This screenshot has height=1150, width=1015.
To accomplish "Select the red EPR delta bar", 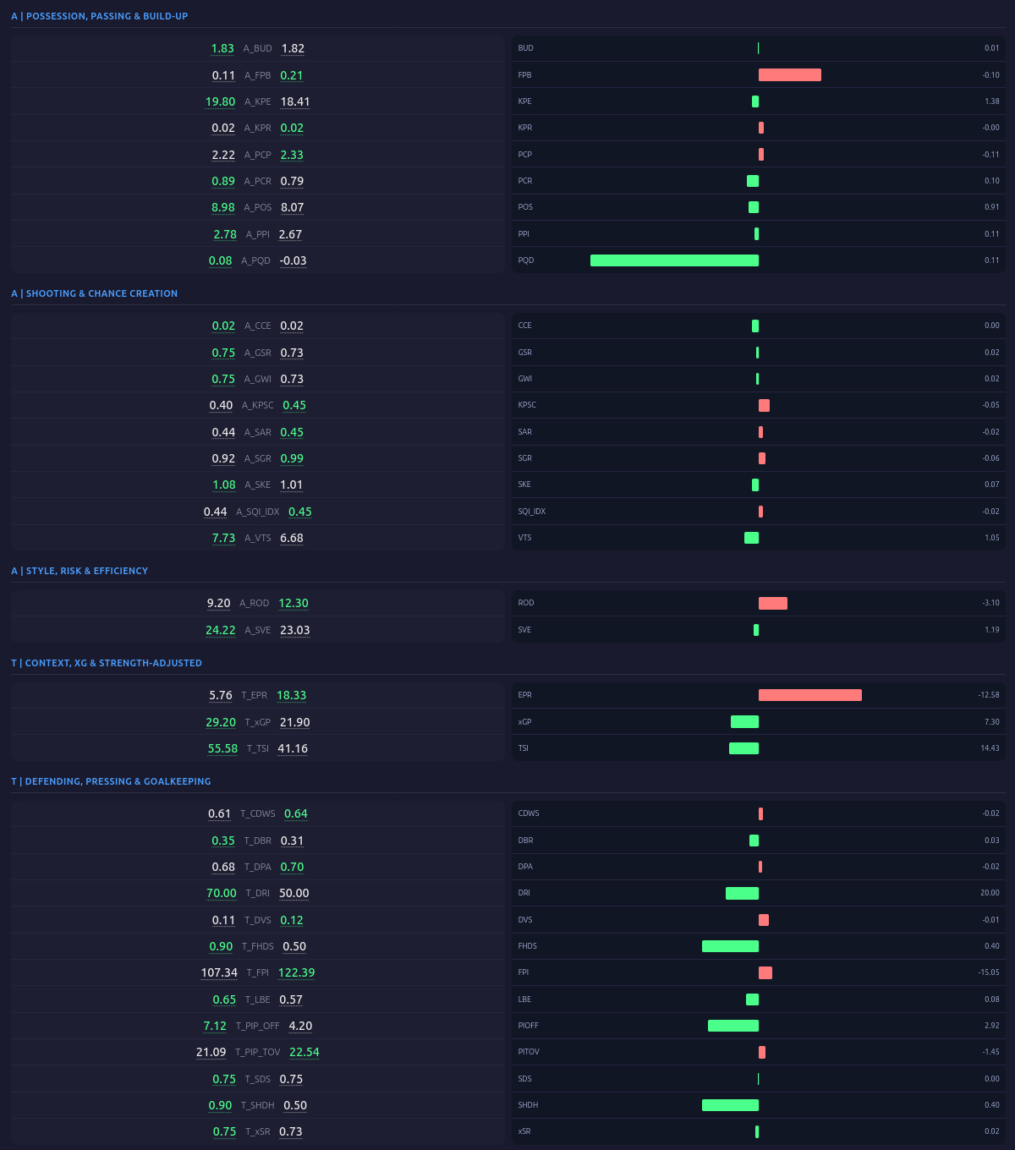I will click(x=810, y=694).
